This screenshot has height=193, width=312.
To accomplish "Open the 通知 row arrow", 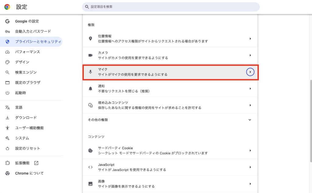I will point(250,89).
